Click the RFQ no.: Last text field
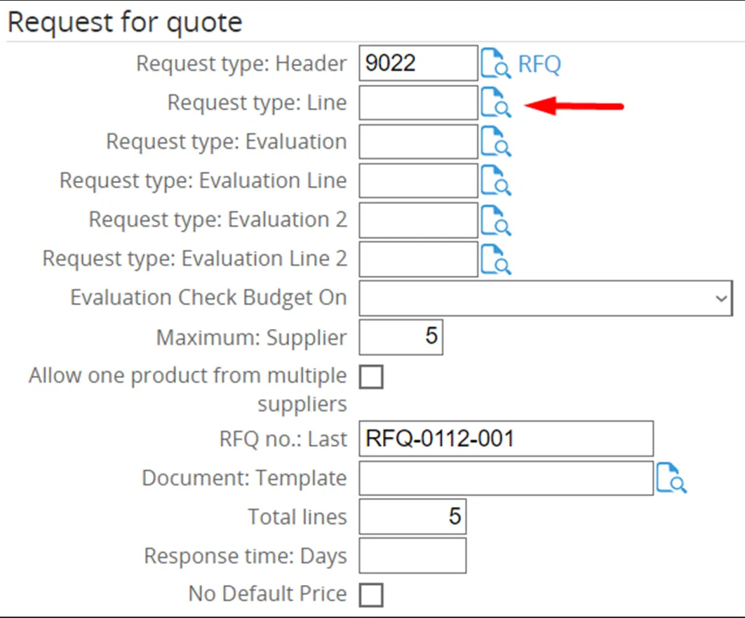Screen dimensions: 745x618 click(506, 439)
